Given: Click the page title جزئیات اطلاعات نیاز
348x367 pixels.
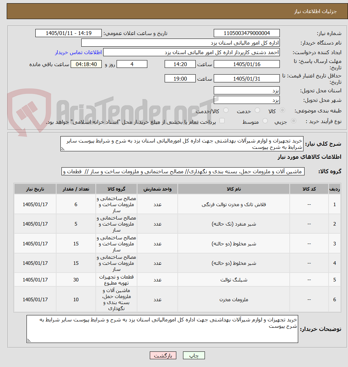Looking at the screenshot, I should pyautogui.click(x=315, y=11).
